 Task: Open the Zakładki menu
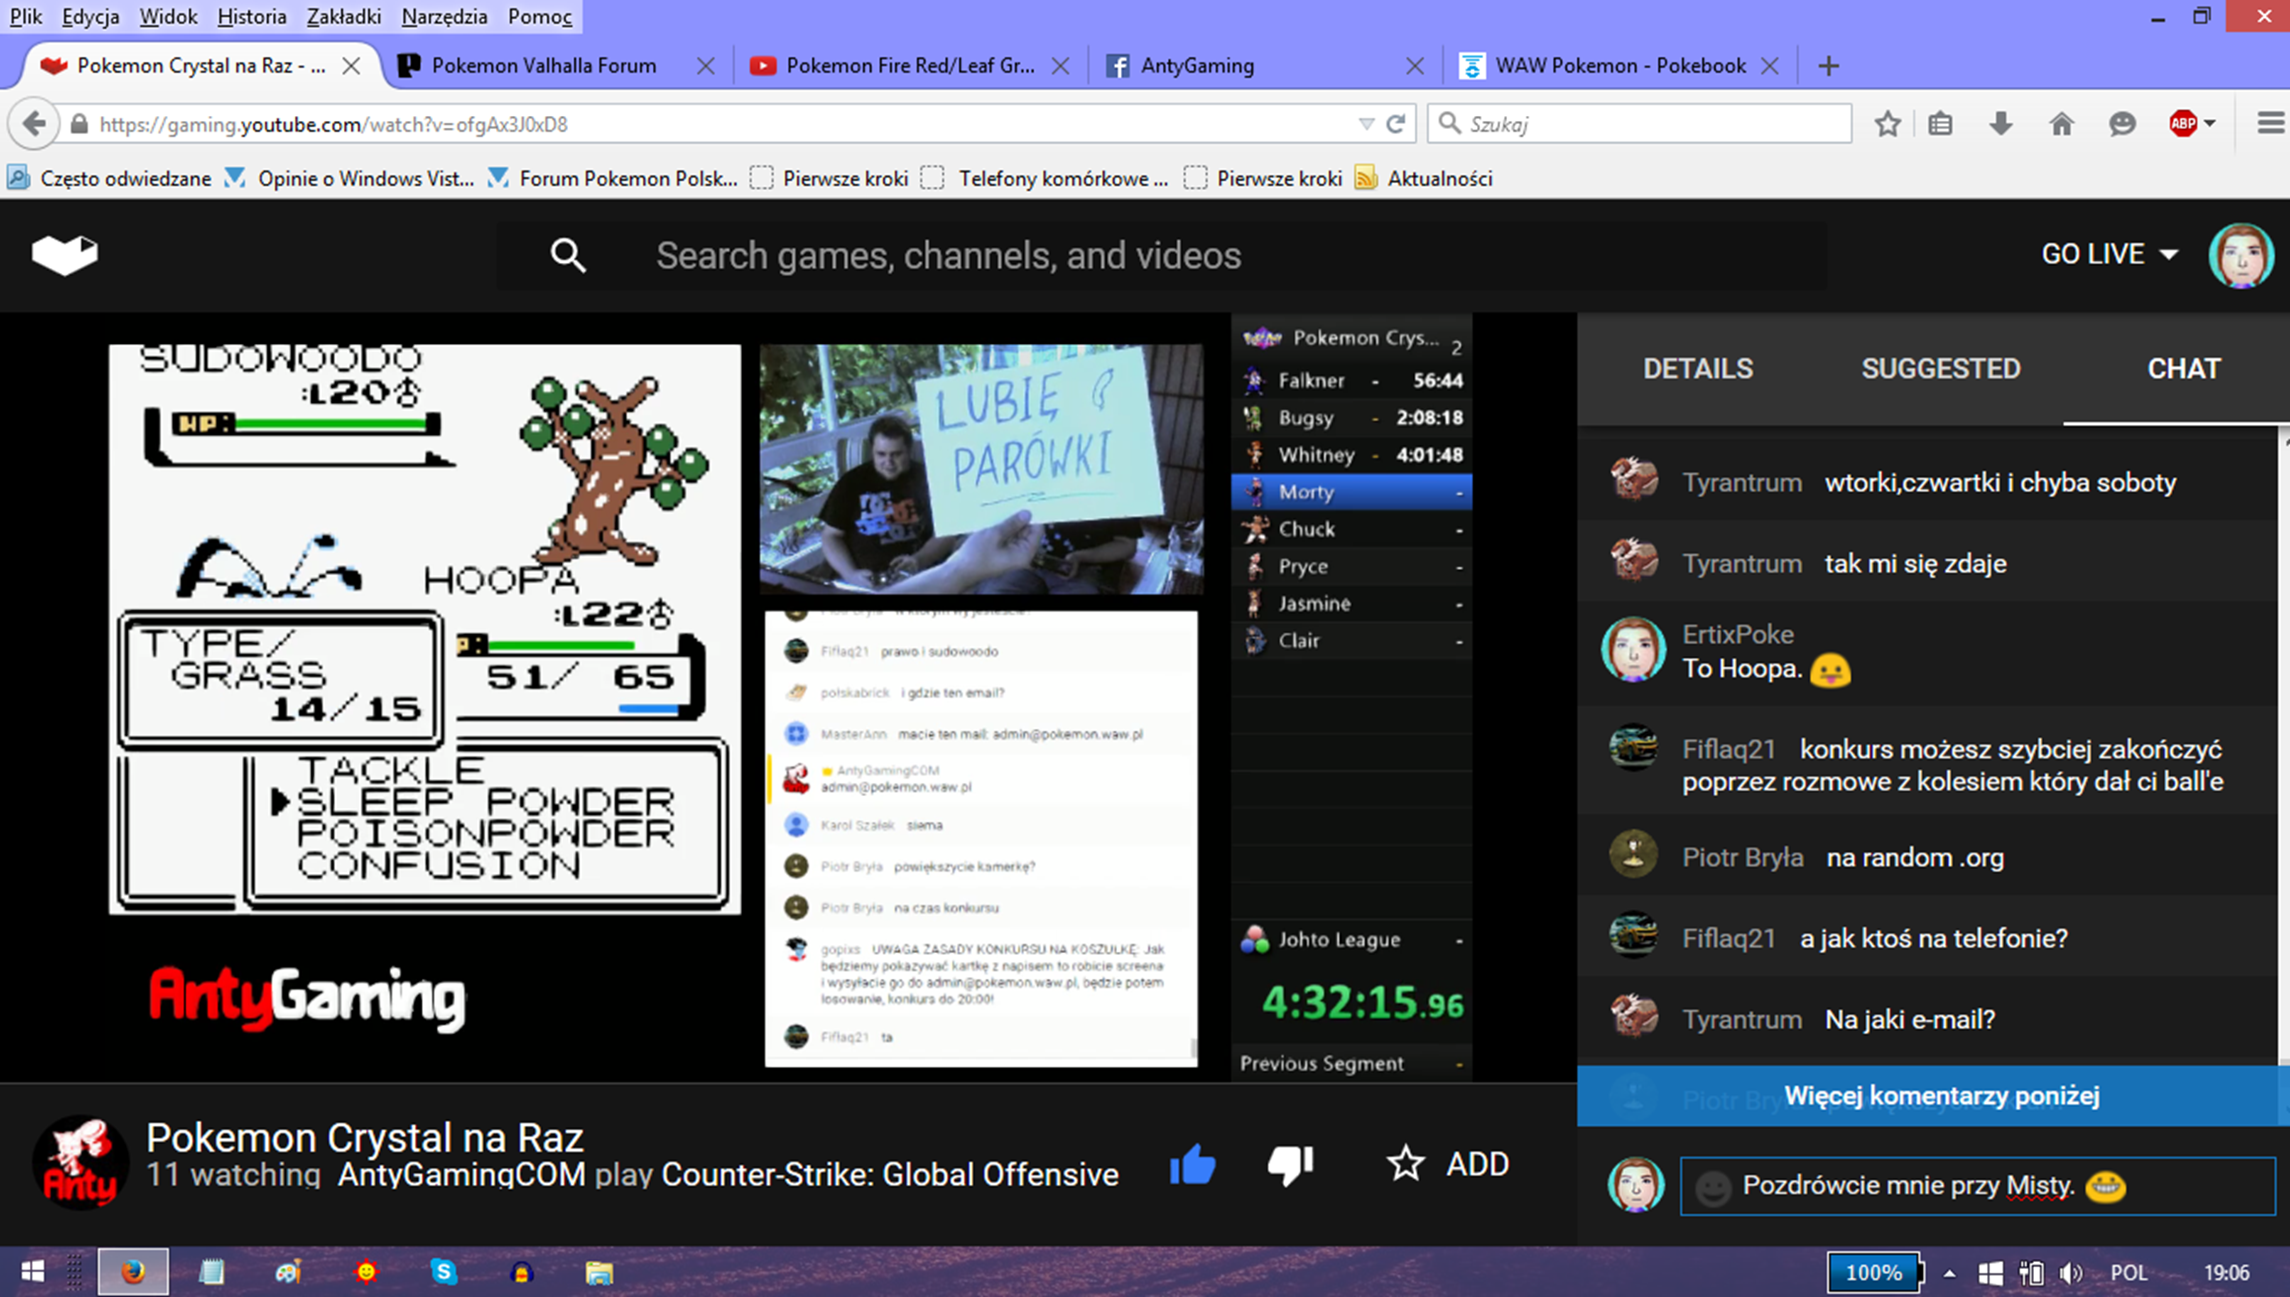343,16
